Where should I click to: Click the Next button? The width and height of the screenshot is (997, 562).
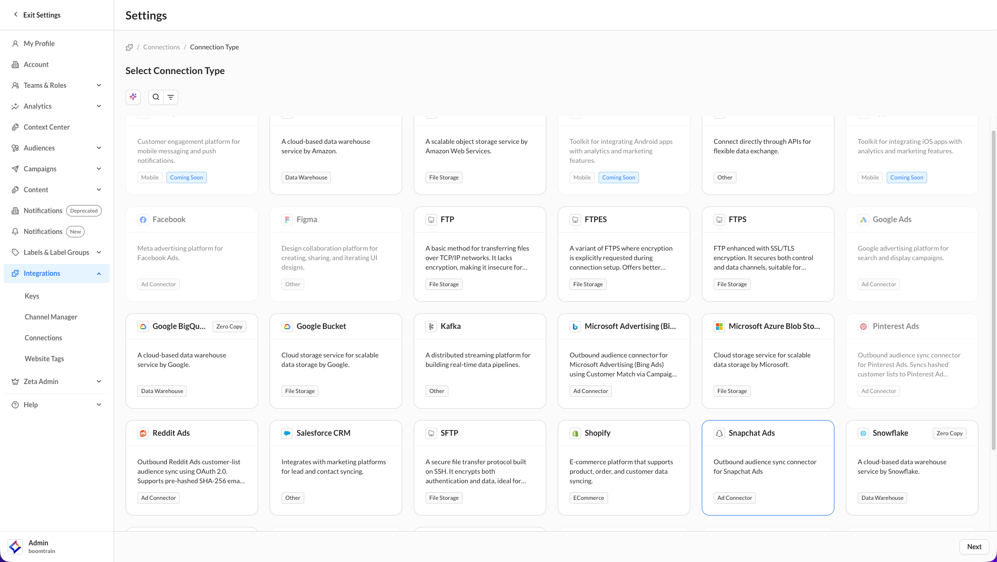coord(974,546)
